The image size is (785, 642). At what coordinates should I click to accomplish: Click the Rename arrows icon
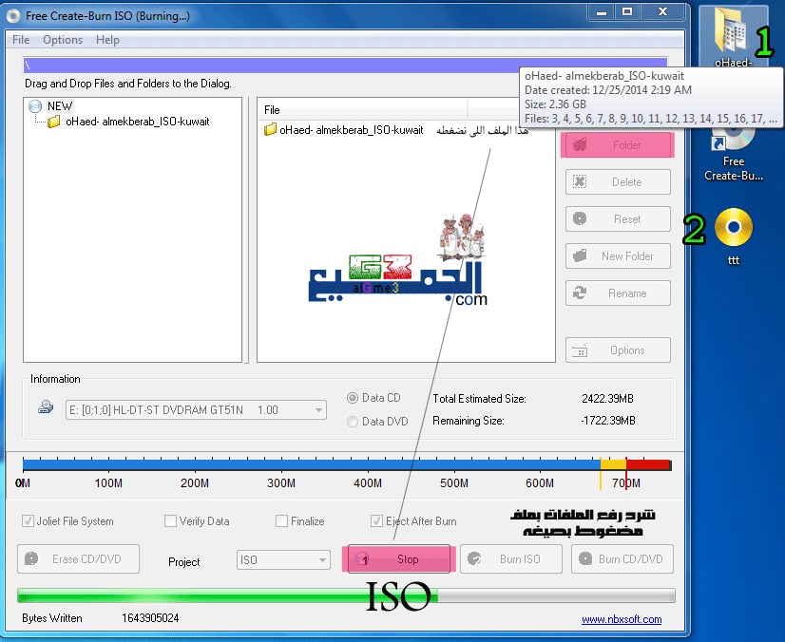(580, 293)
